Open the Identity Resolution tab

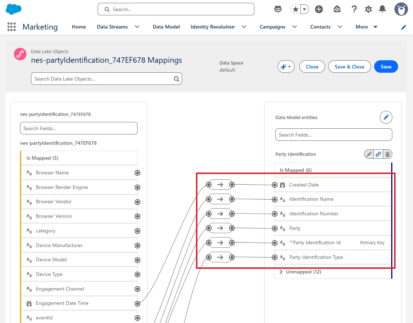pyautogui.click(x=213, y=27)
